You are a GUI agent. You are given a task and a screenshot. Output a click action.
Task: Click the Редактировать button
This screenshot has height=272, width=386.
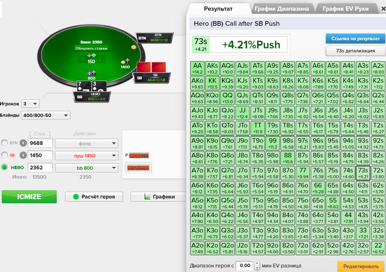(361, 266)
